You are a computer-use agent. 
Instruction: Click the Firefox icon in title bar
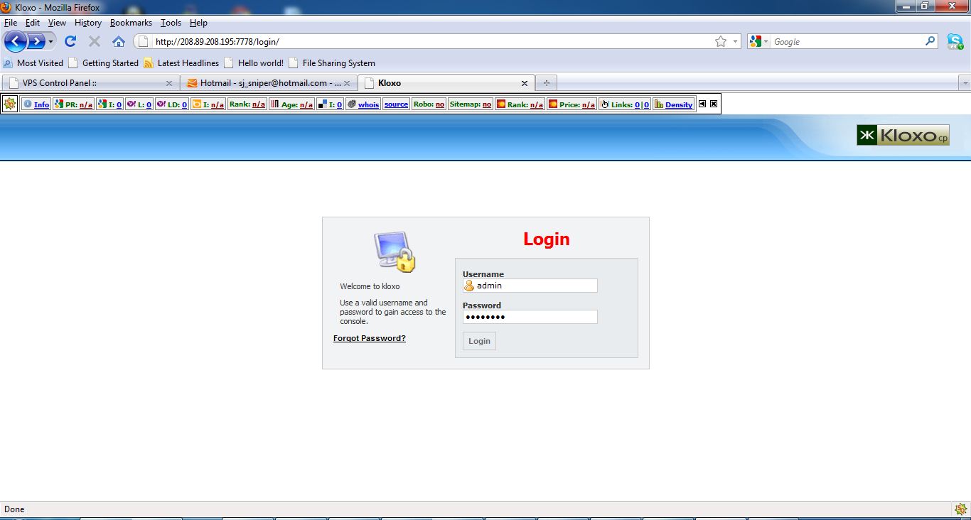coord(6,7)
